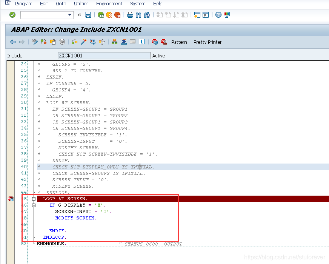Image resolution: width=329 pixels, height=264 pixels.
Task: Click the window menu icon beside Program
Action: click(8, 3)
